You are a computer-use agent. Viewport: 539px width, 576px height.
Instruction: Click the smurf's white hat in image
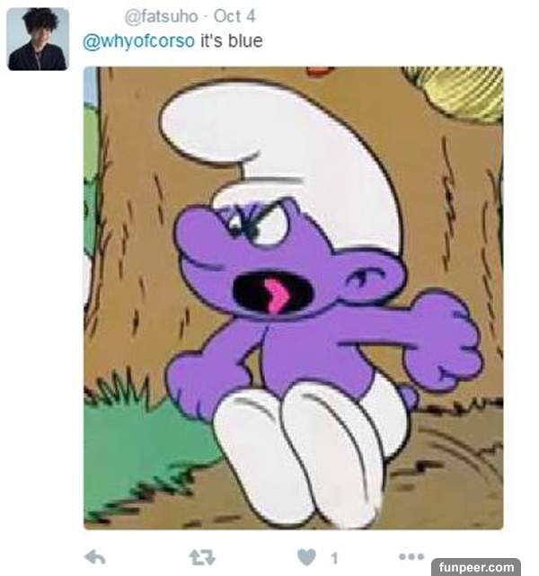(279, 147)
